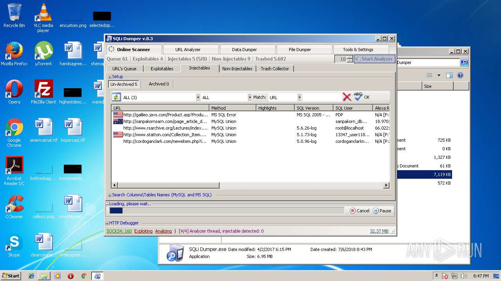
Task: Open µTorrent desktop shortcut
Action: pos(43,54)
